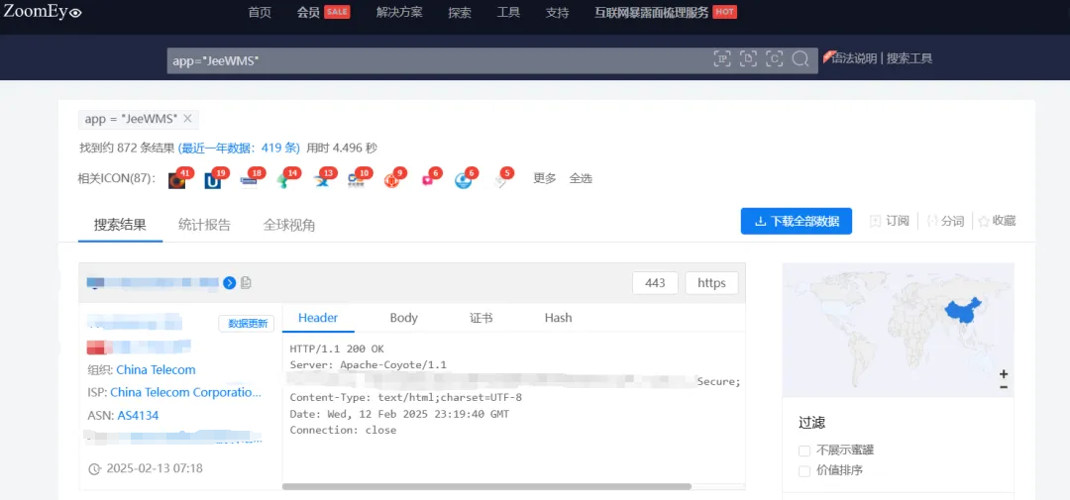Open 语法说明 link
This screenshot has width=1070, height=500.
click(853, 58)
